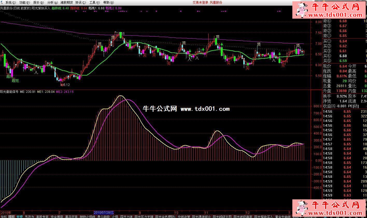Click the app icon left of 系统 menu
The width and height of the screenshot is (367, 218).
coord(2,2)
